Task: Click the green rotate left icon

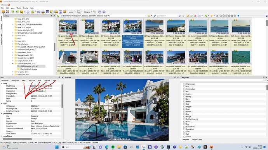Action: tap(13, 12)
